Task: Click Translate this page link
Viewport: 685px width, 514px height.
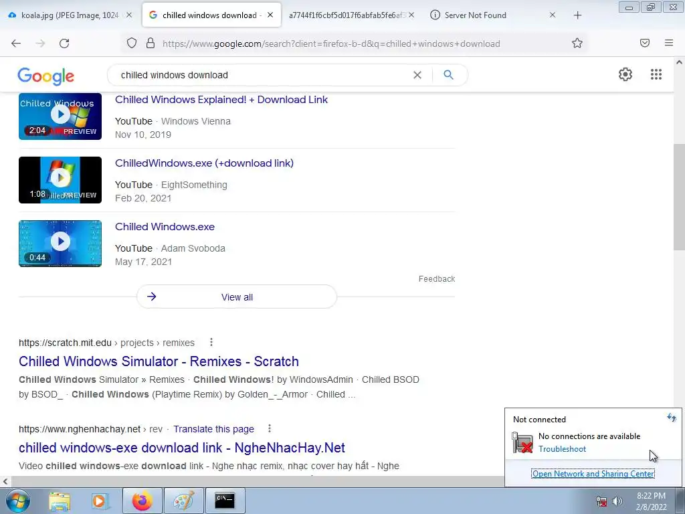Action: coord(213,429)
